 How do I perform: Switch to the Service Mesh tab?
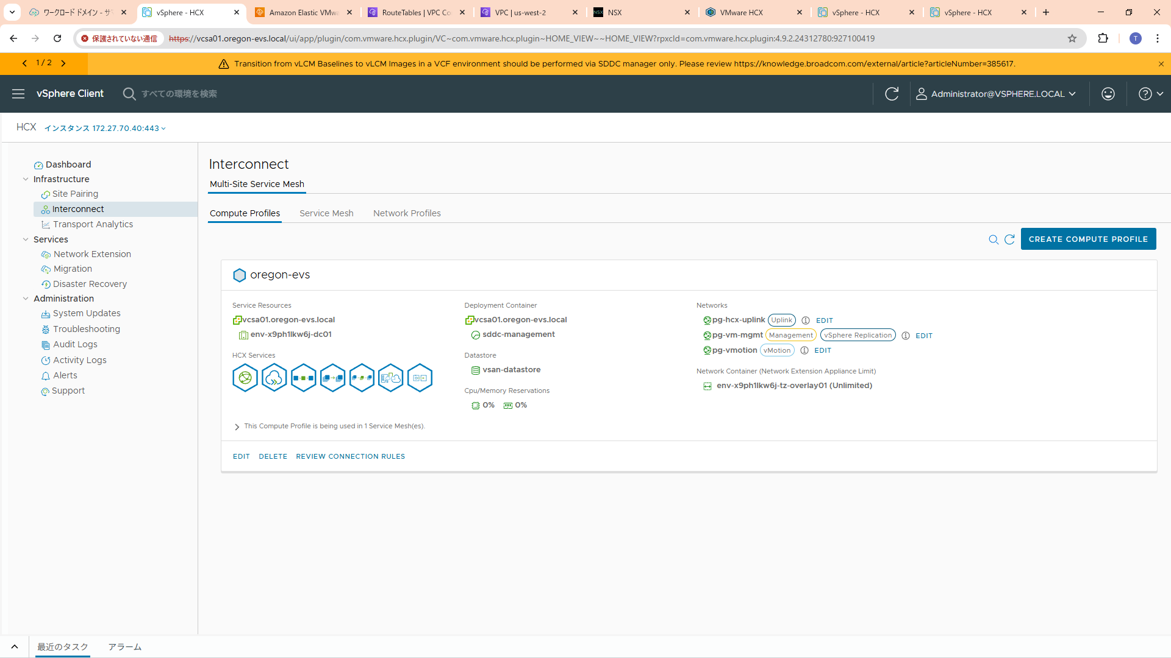pos(326,213)
